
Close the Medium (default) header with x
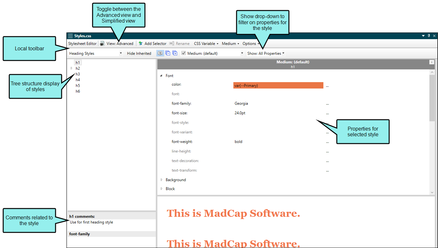click(x=432, y=62)
